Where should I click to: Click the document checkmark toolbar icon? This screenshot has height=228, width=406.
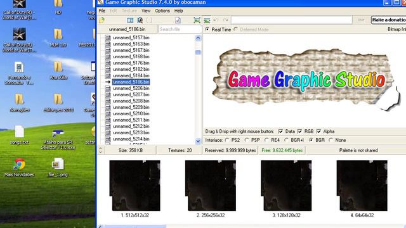[178, 20]
